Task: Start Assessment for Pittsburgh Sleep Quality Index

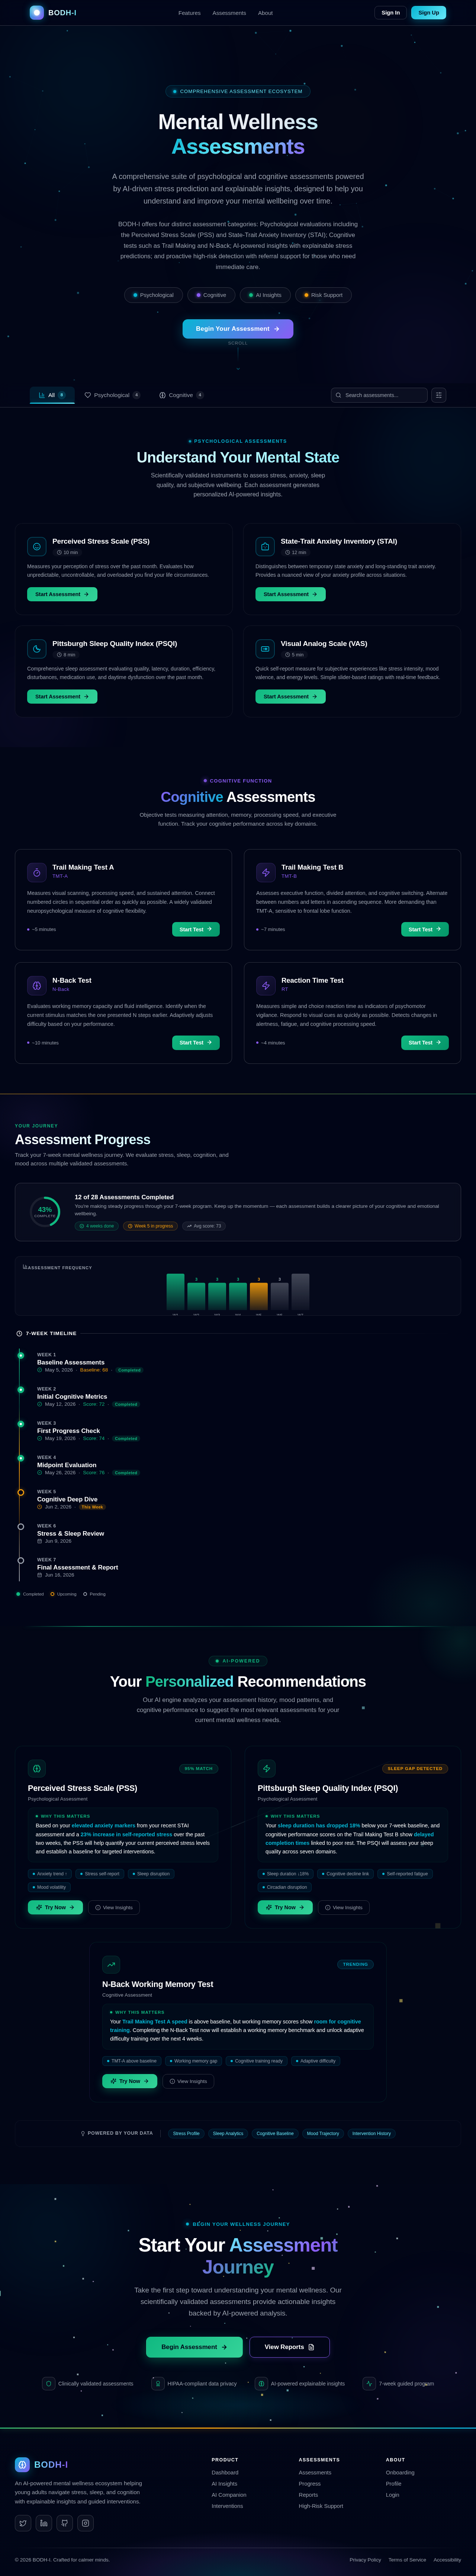Action: (x=62, y=697)
